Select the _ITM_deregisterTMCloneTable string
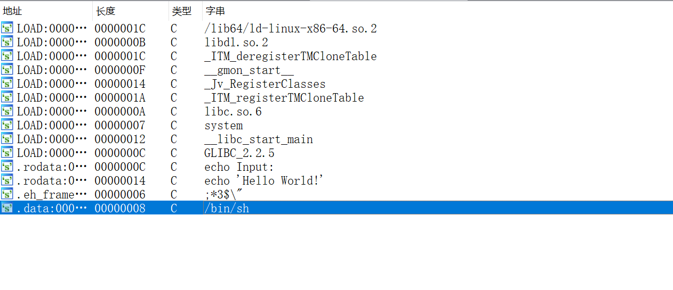This screenshot has width=673, height=290. point(291,56)
